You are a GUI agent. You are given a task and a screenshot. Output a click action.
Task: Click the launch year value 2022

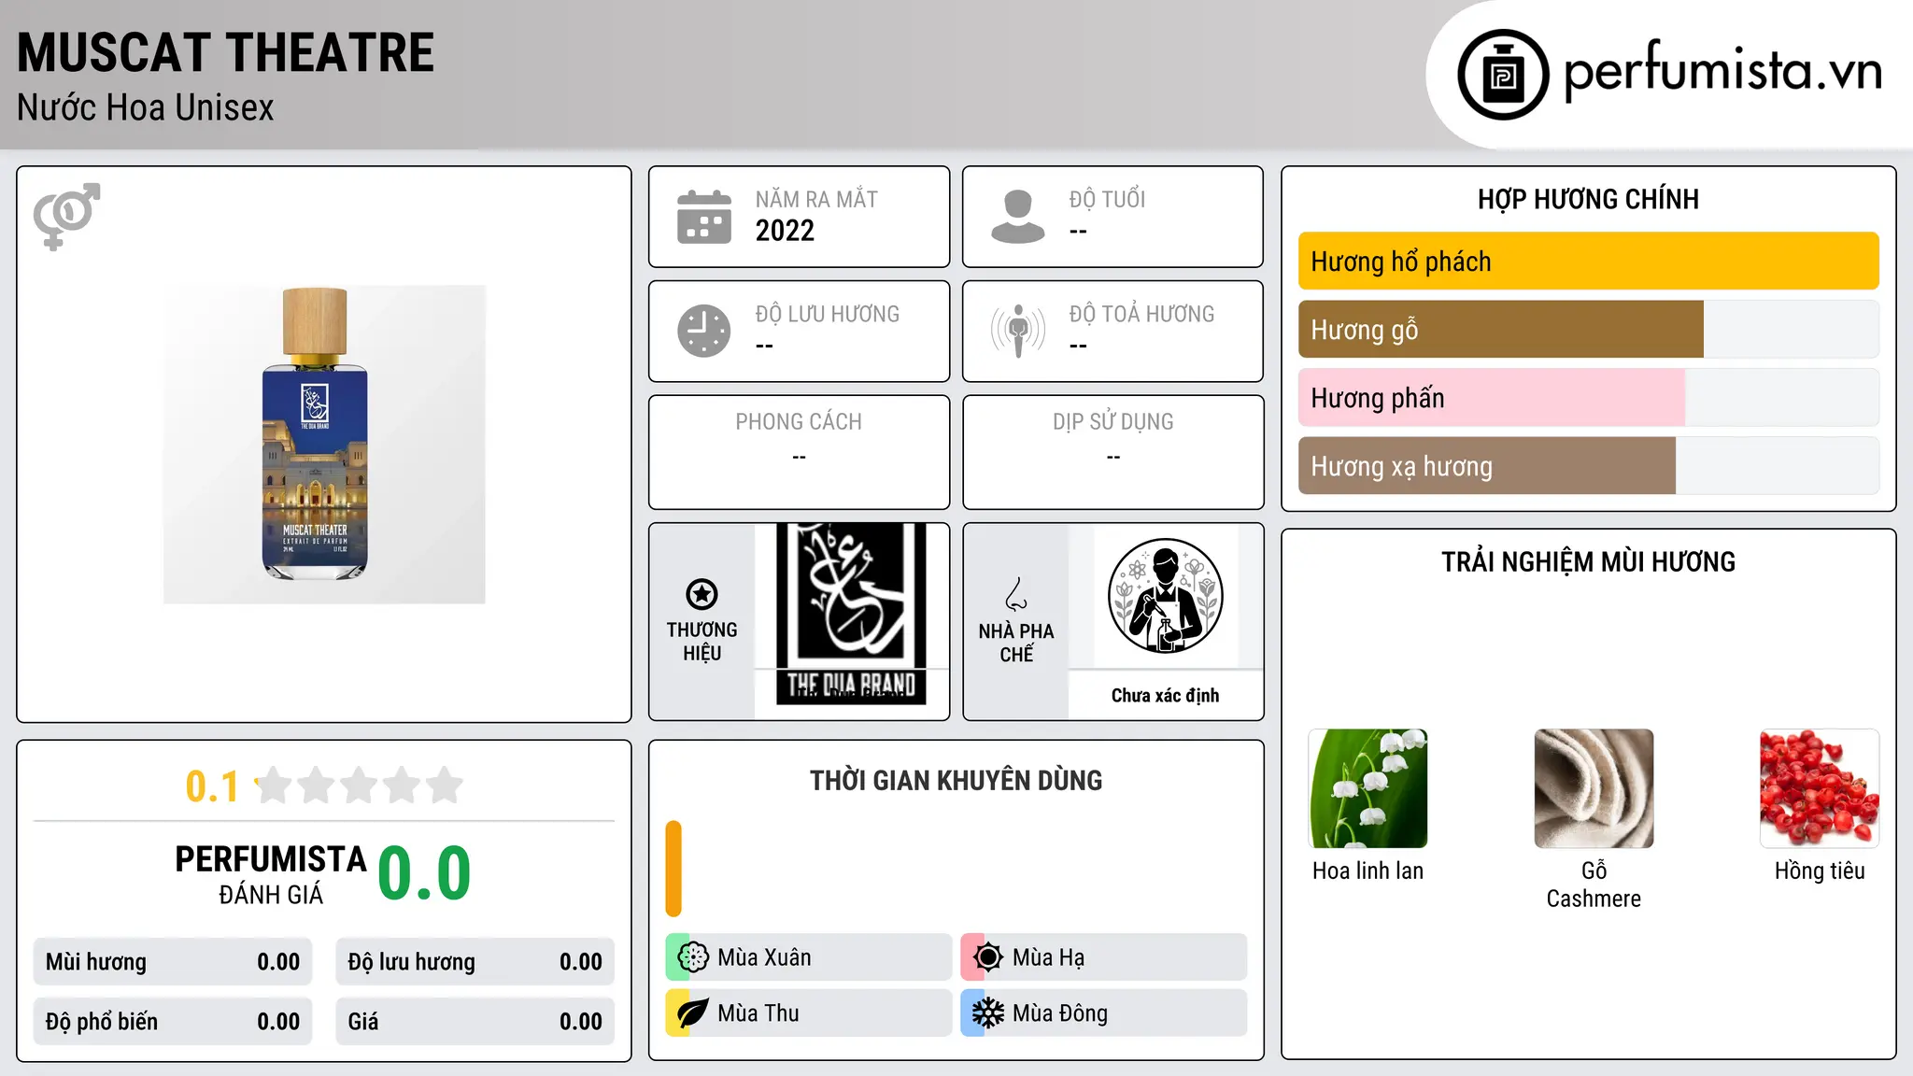point(785,231)
